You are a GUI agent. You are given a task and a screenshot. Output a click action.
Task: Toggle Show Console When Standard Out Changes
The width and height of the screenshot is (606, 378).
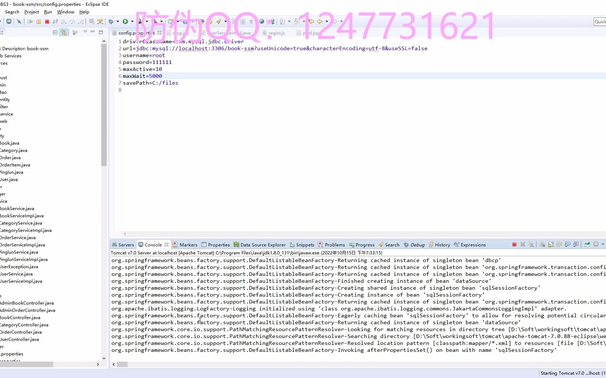tap(567, 244)
